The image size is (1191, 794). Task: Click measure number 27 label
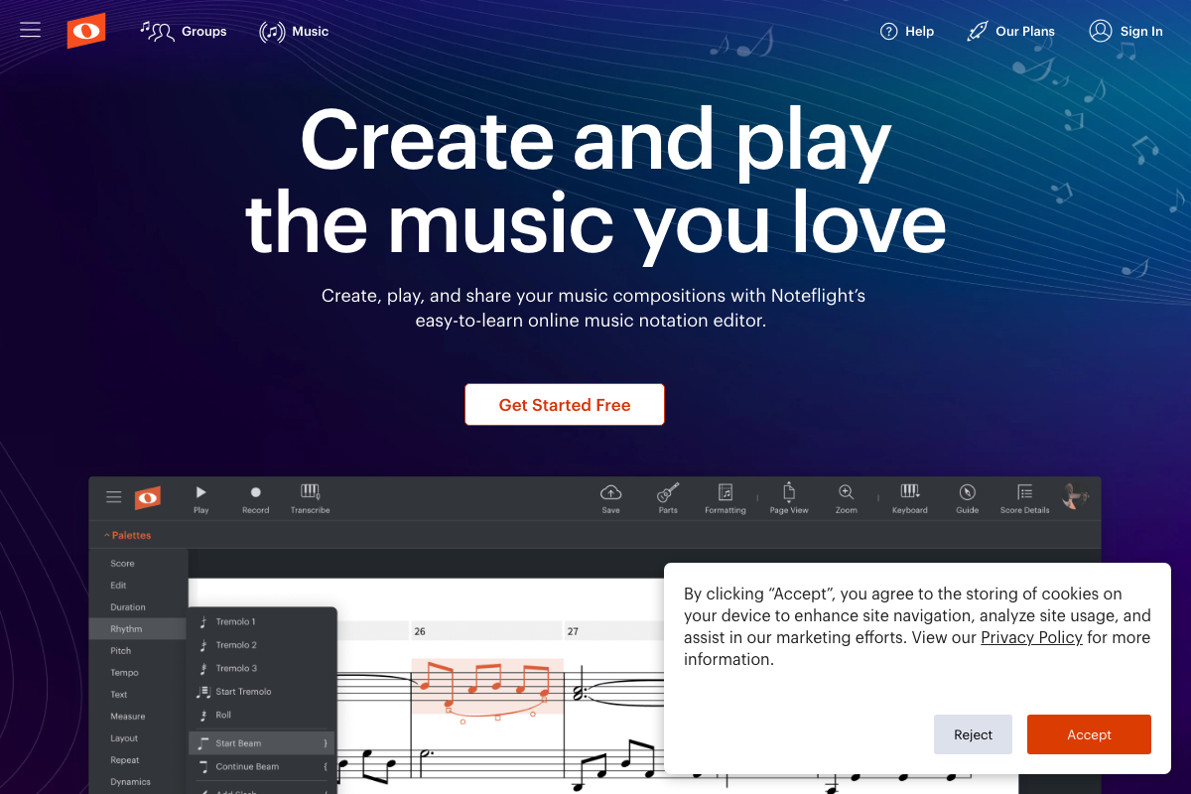click(x=573, y=631)
